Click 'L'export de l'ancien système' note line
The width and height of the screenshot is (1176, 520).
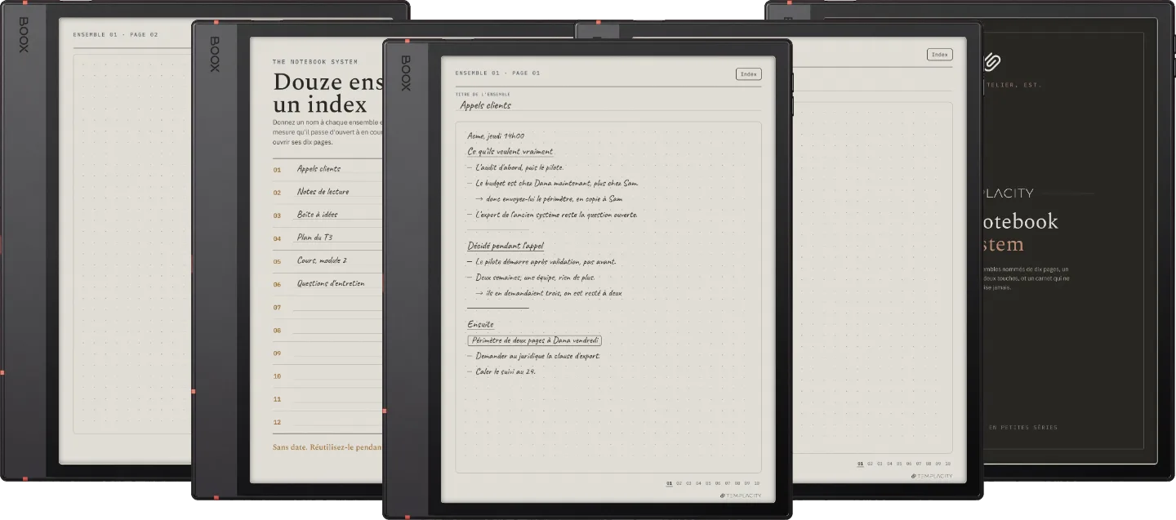552,215
